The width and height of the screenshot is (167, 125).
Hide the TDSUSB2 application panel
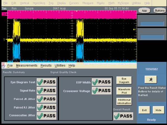pyautogui.click(x=158, y=110)
